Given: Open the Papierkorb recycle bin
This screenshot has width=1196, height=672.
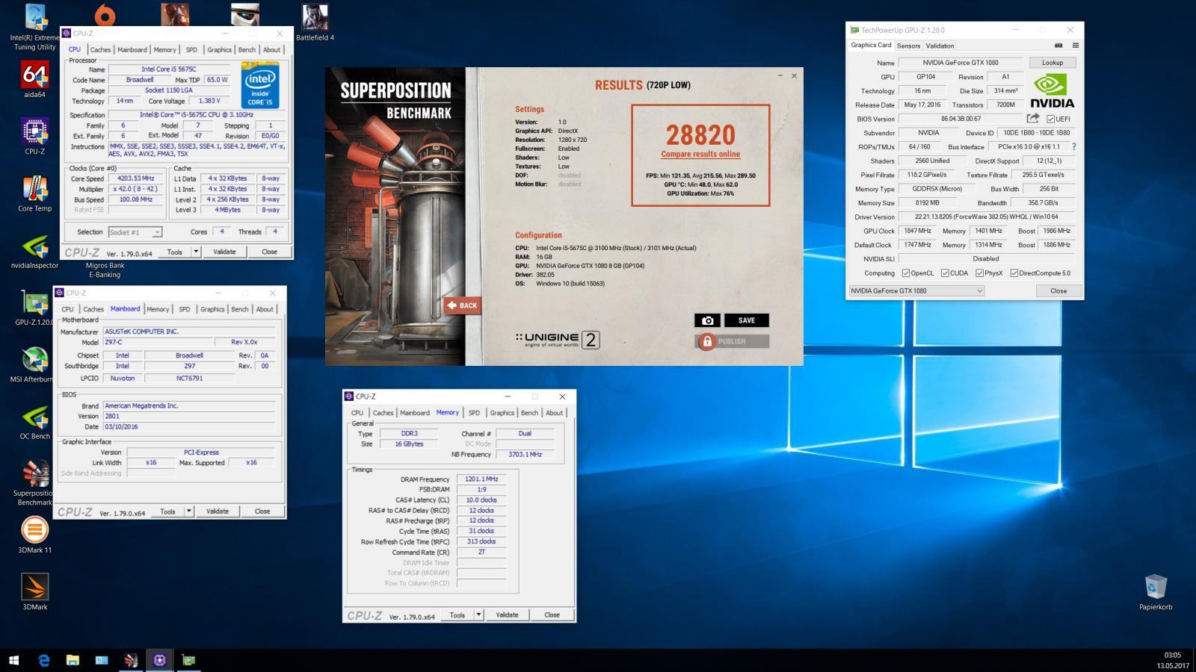Looking at the screenshot, I should pos(1156,591).
